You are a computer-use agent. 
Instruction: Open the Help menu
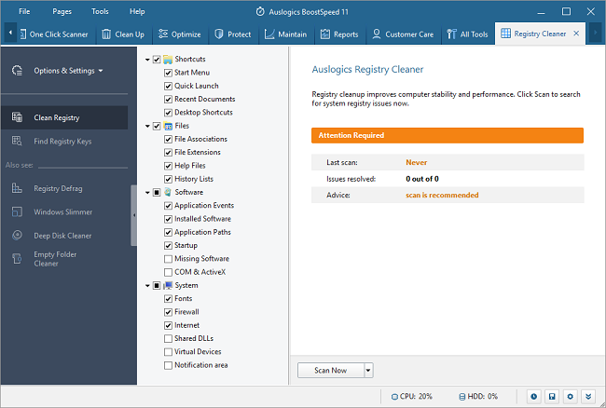tap(137, 11)
